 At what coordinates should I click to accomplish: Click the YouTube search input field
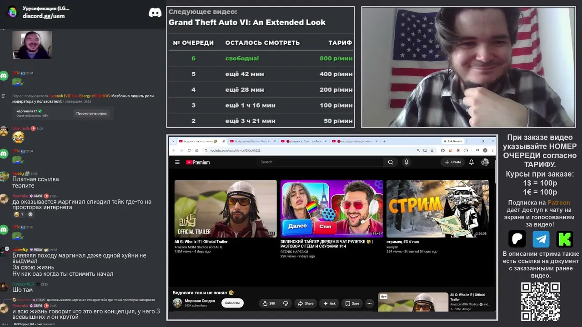click(320, 162)
